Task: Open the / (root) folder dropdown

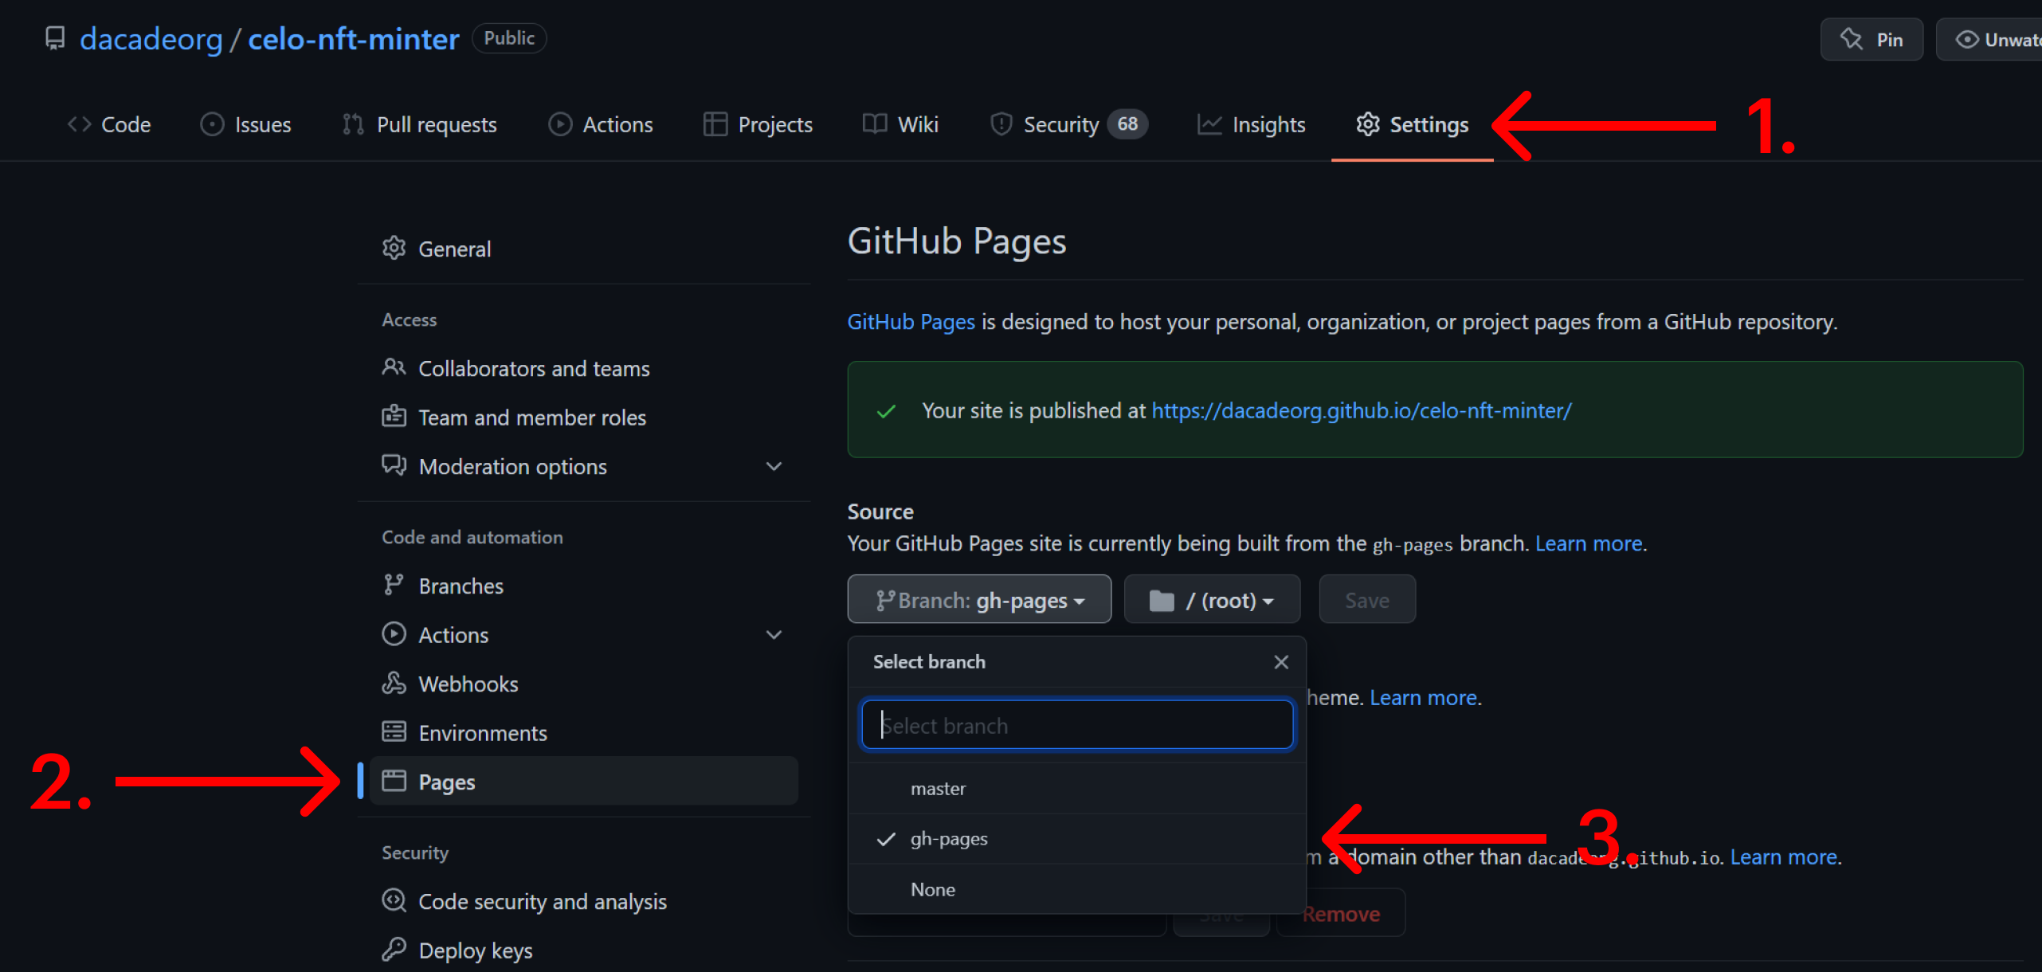Action: tap(1211, 600)
